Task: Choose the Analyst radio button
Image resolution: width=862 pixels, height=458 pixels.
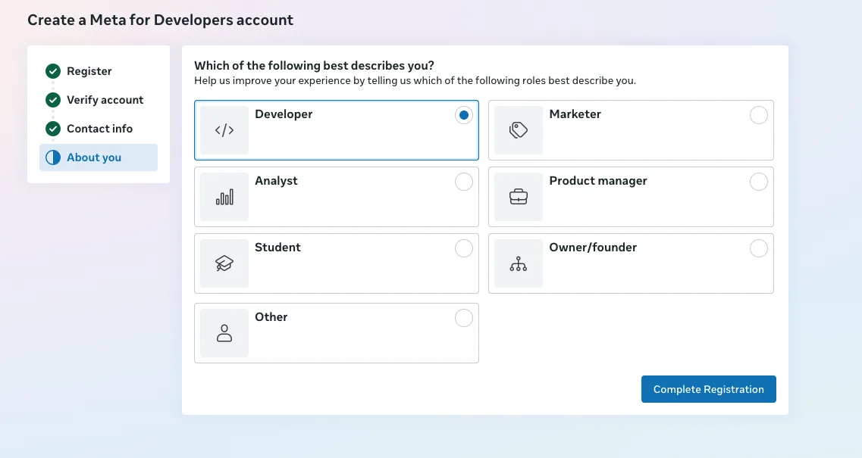Action: pos(464,182)
